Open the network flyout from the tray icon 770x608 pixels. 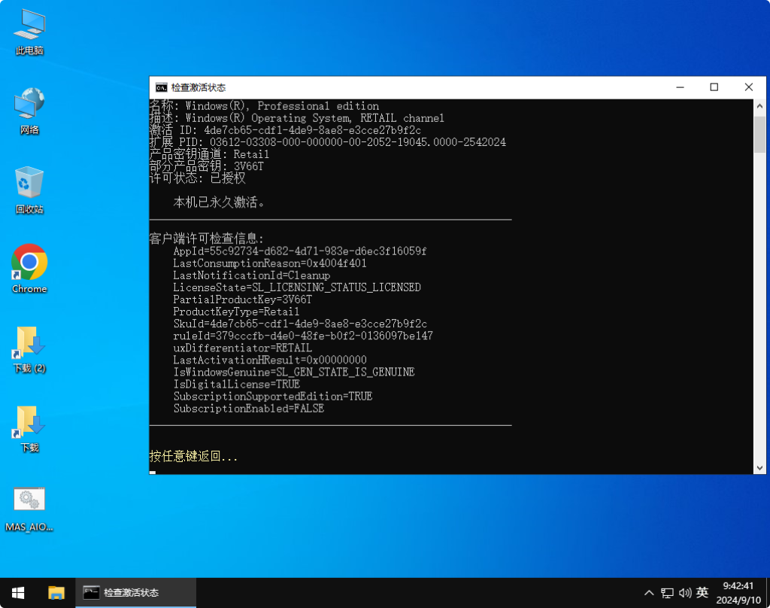[x=667, y=592]
